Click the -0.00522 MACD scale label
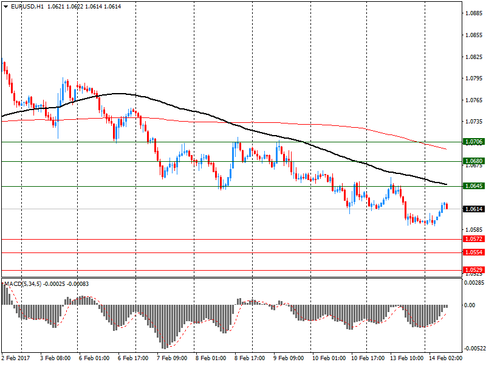Viewport: 486px width, 365px height. click(x=474, y=348)
